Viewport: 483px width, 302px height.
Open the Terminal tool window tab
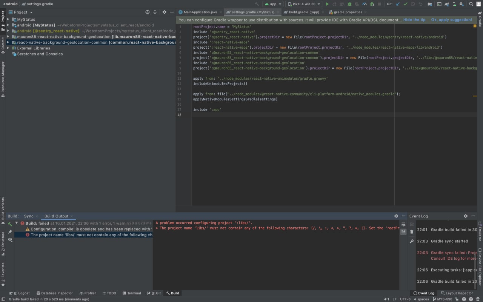[x=131, y=293]
